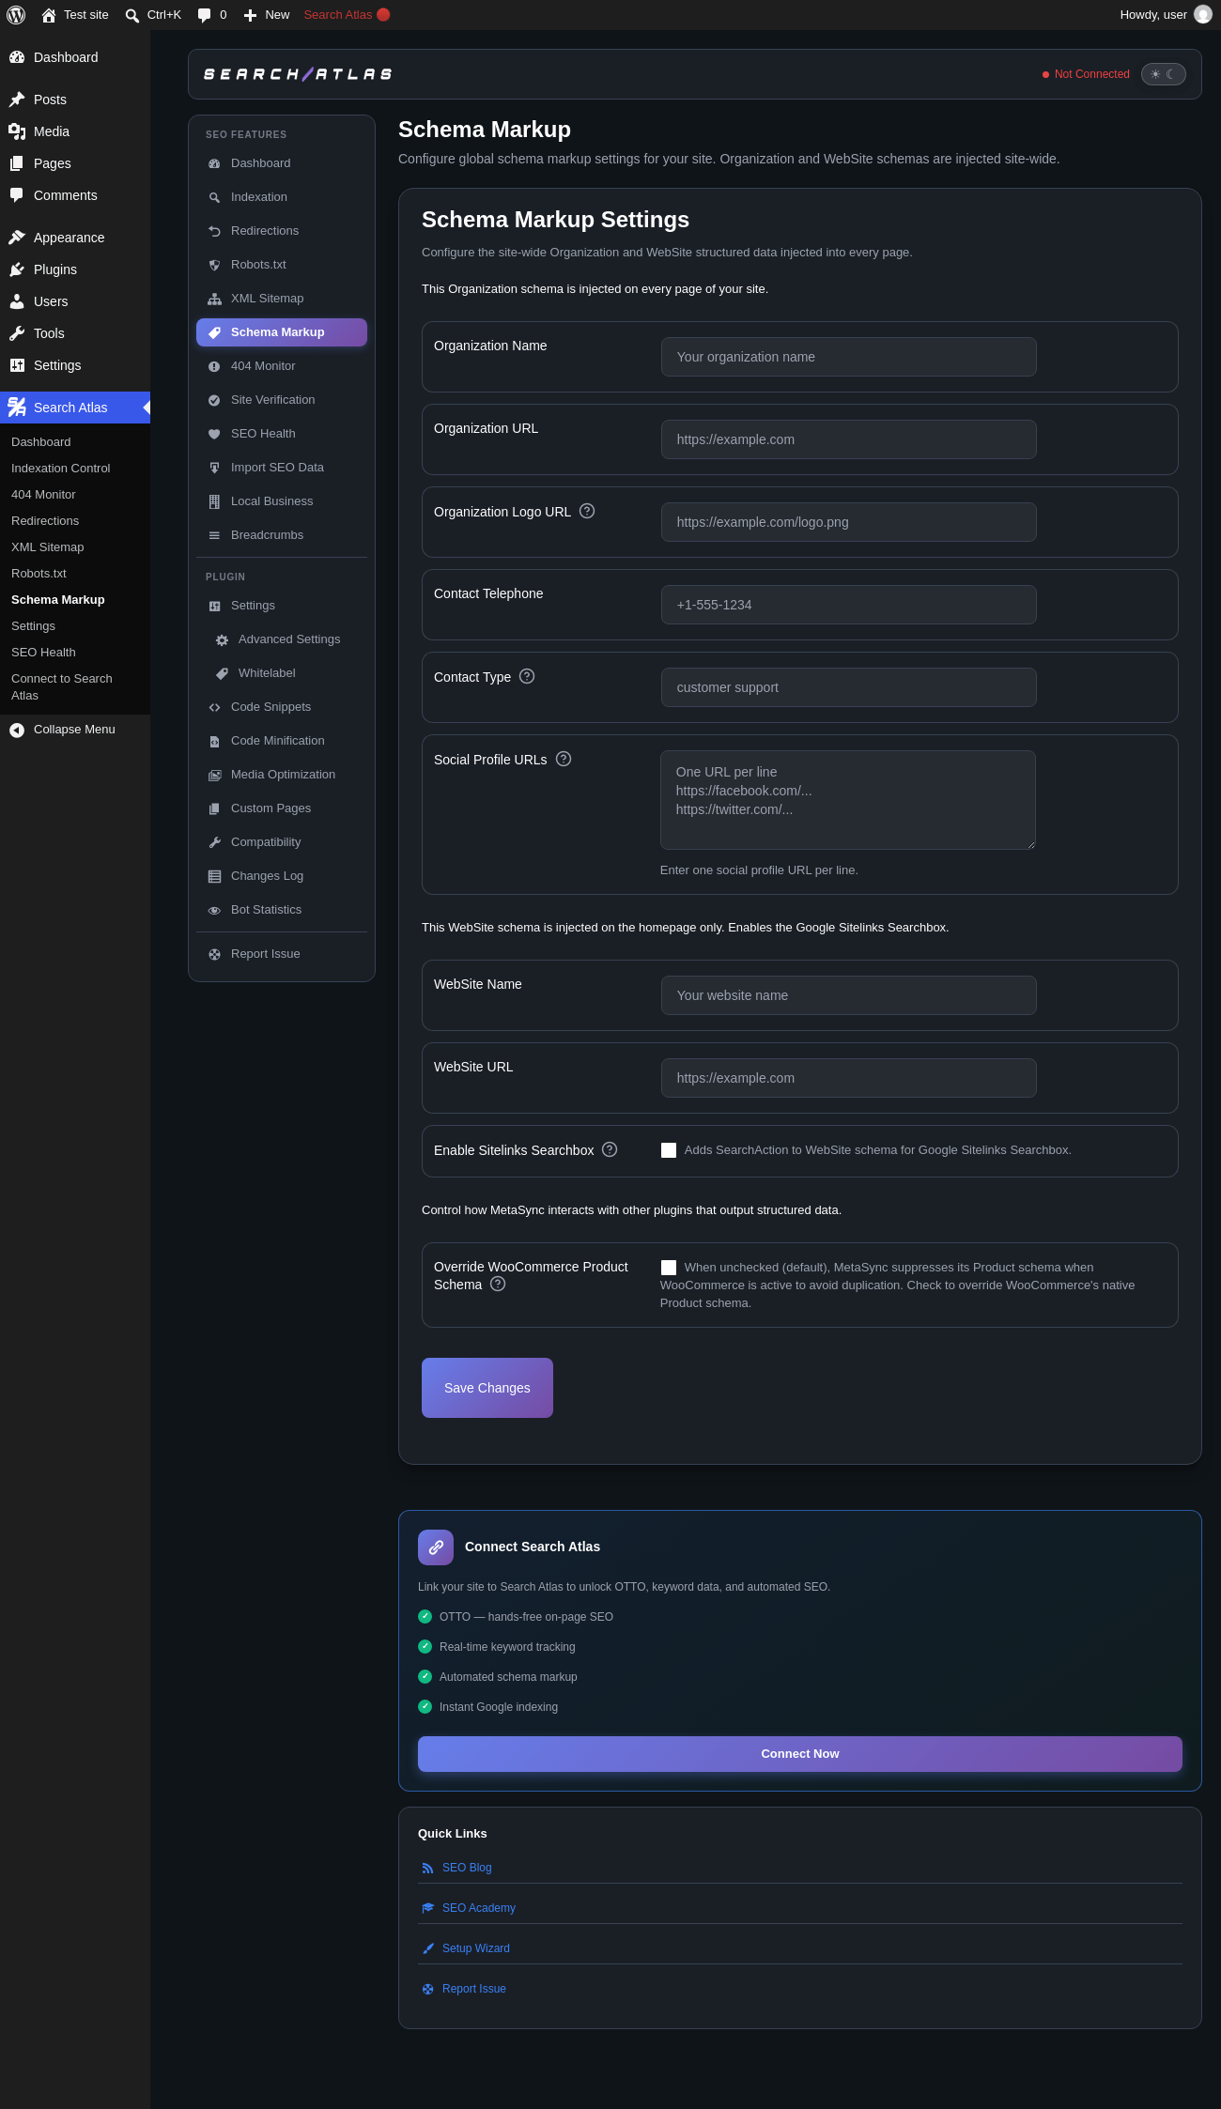This screenshot has height=2109, width=1221.
Task: Click the Collapse Menu arrow icon
Action: click(x=17, y=730)
